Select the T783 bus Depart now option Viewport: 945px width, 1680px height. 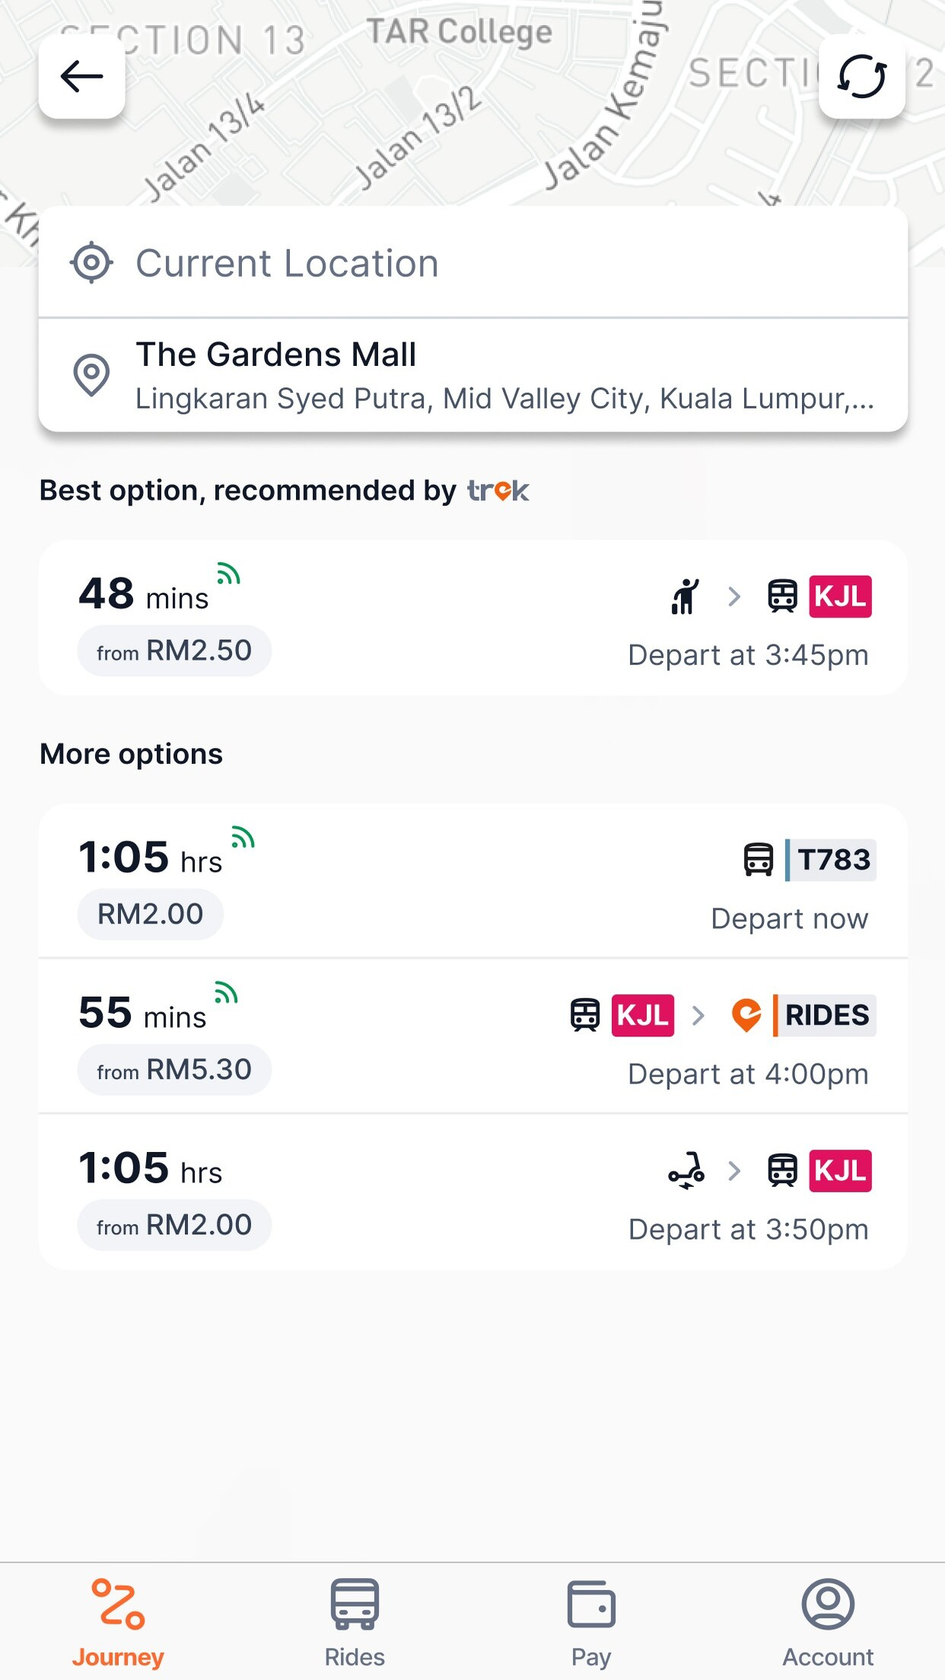473,881
